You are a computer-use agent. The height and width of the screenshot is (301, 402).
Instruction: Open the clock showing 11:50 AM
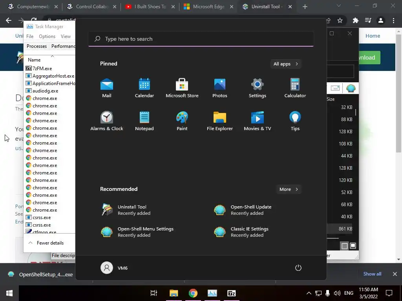(368, 293)
